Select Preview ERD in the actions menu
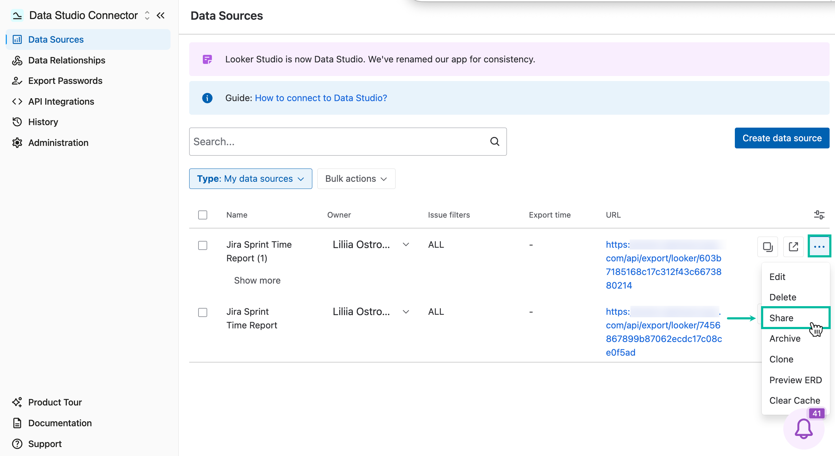835x456 pixels. [796, 380]
